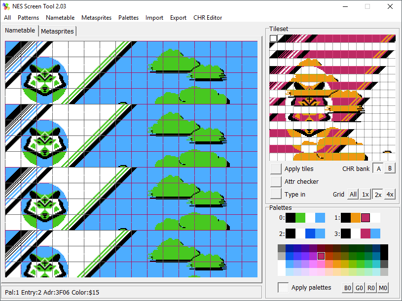Pick the green color in palette 0
This screenshot has width=402, height=301.
(300, 217)
